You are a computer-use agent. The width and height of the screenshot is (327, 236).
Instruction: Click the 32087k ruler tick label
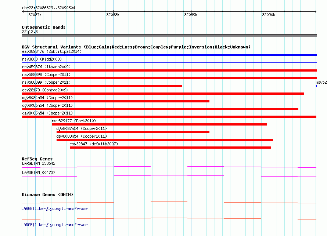(35, 15)
